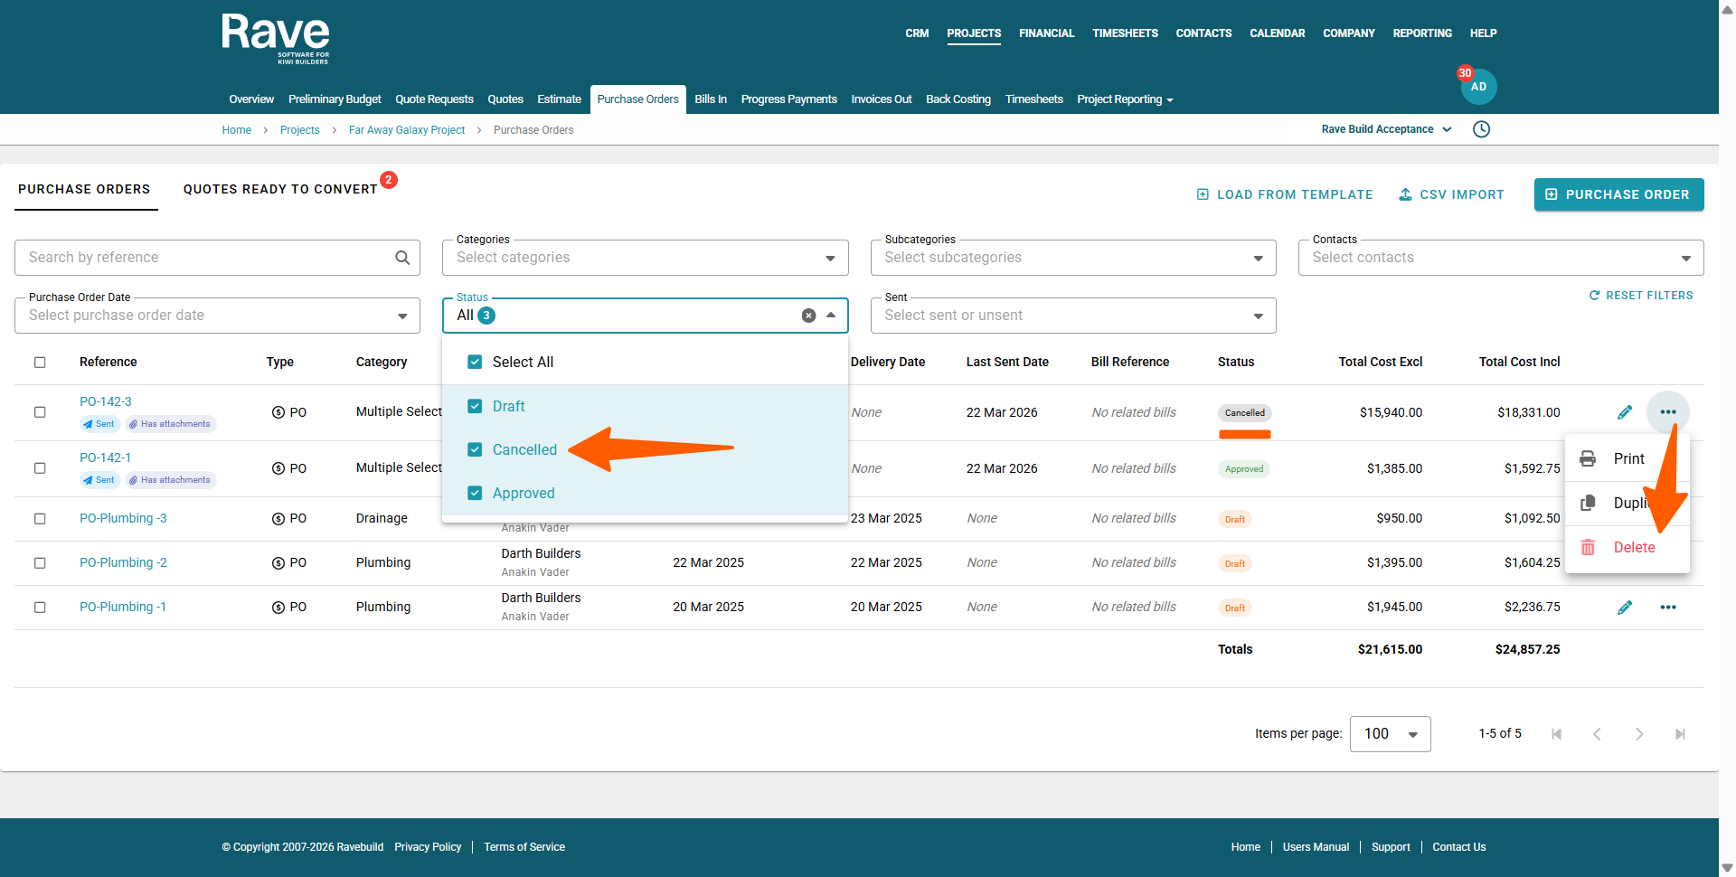Open the Items per page dropdown
Screen dimensions: 1736x877
coord(1390,734)
